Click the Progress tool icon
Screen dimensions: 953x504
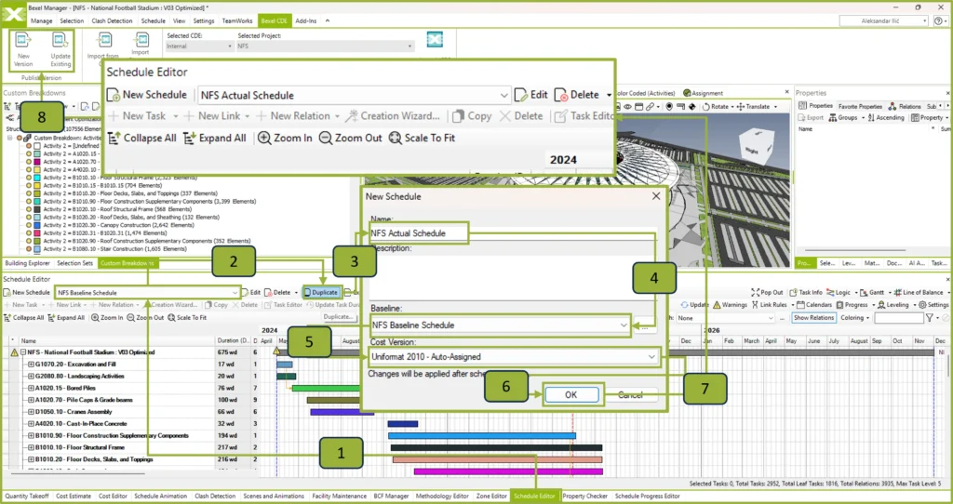click(839, 304)
